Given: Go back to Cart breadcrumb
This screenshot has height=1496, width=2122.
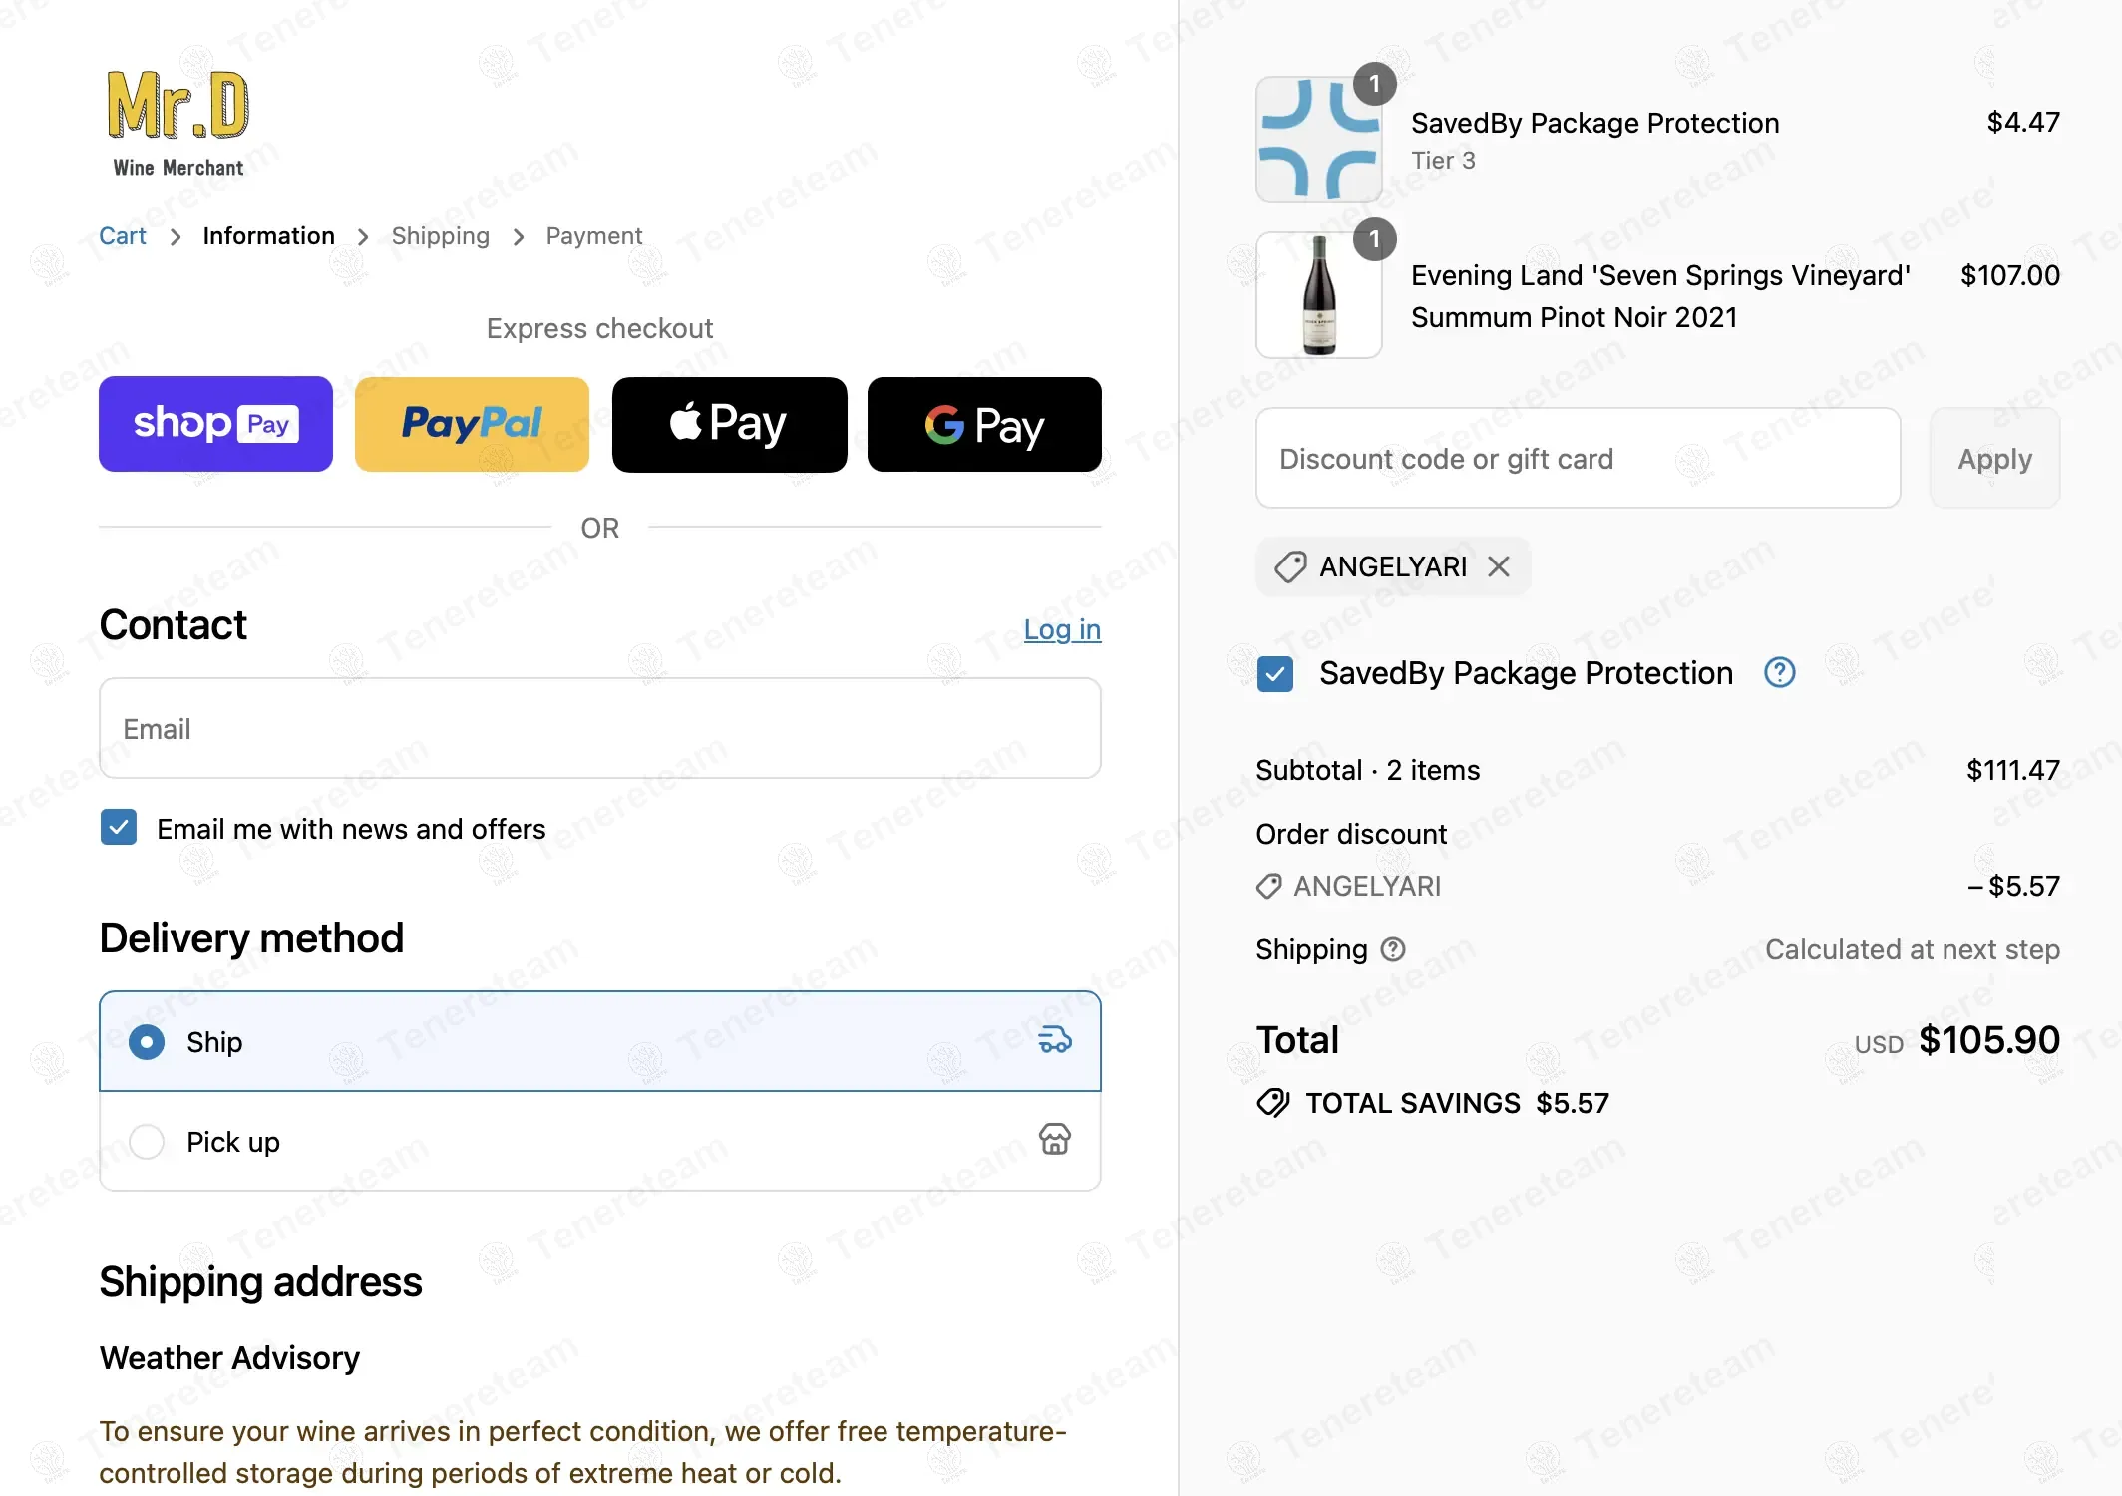Looking at the screenshot, I should point(123,236).
